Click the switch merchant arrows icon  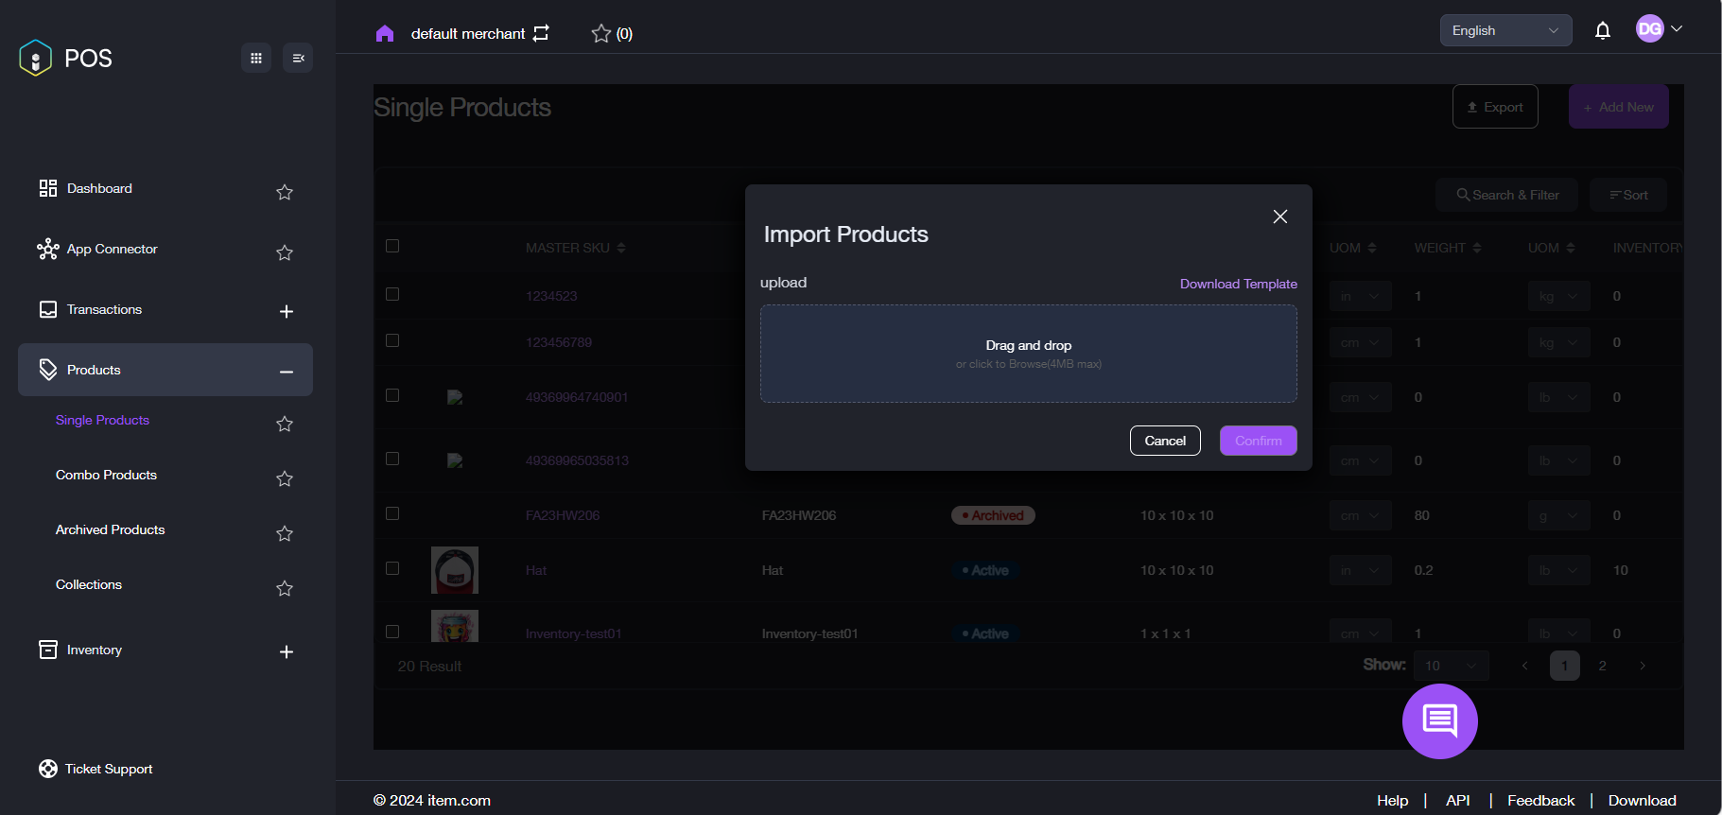tap(541, 33)
